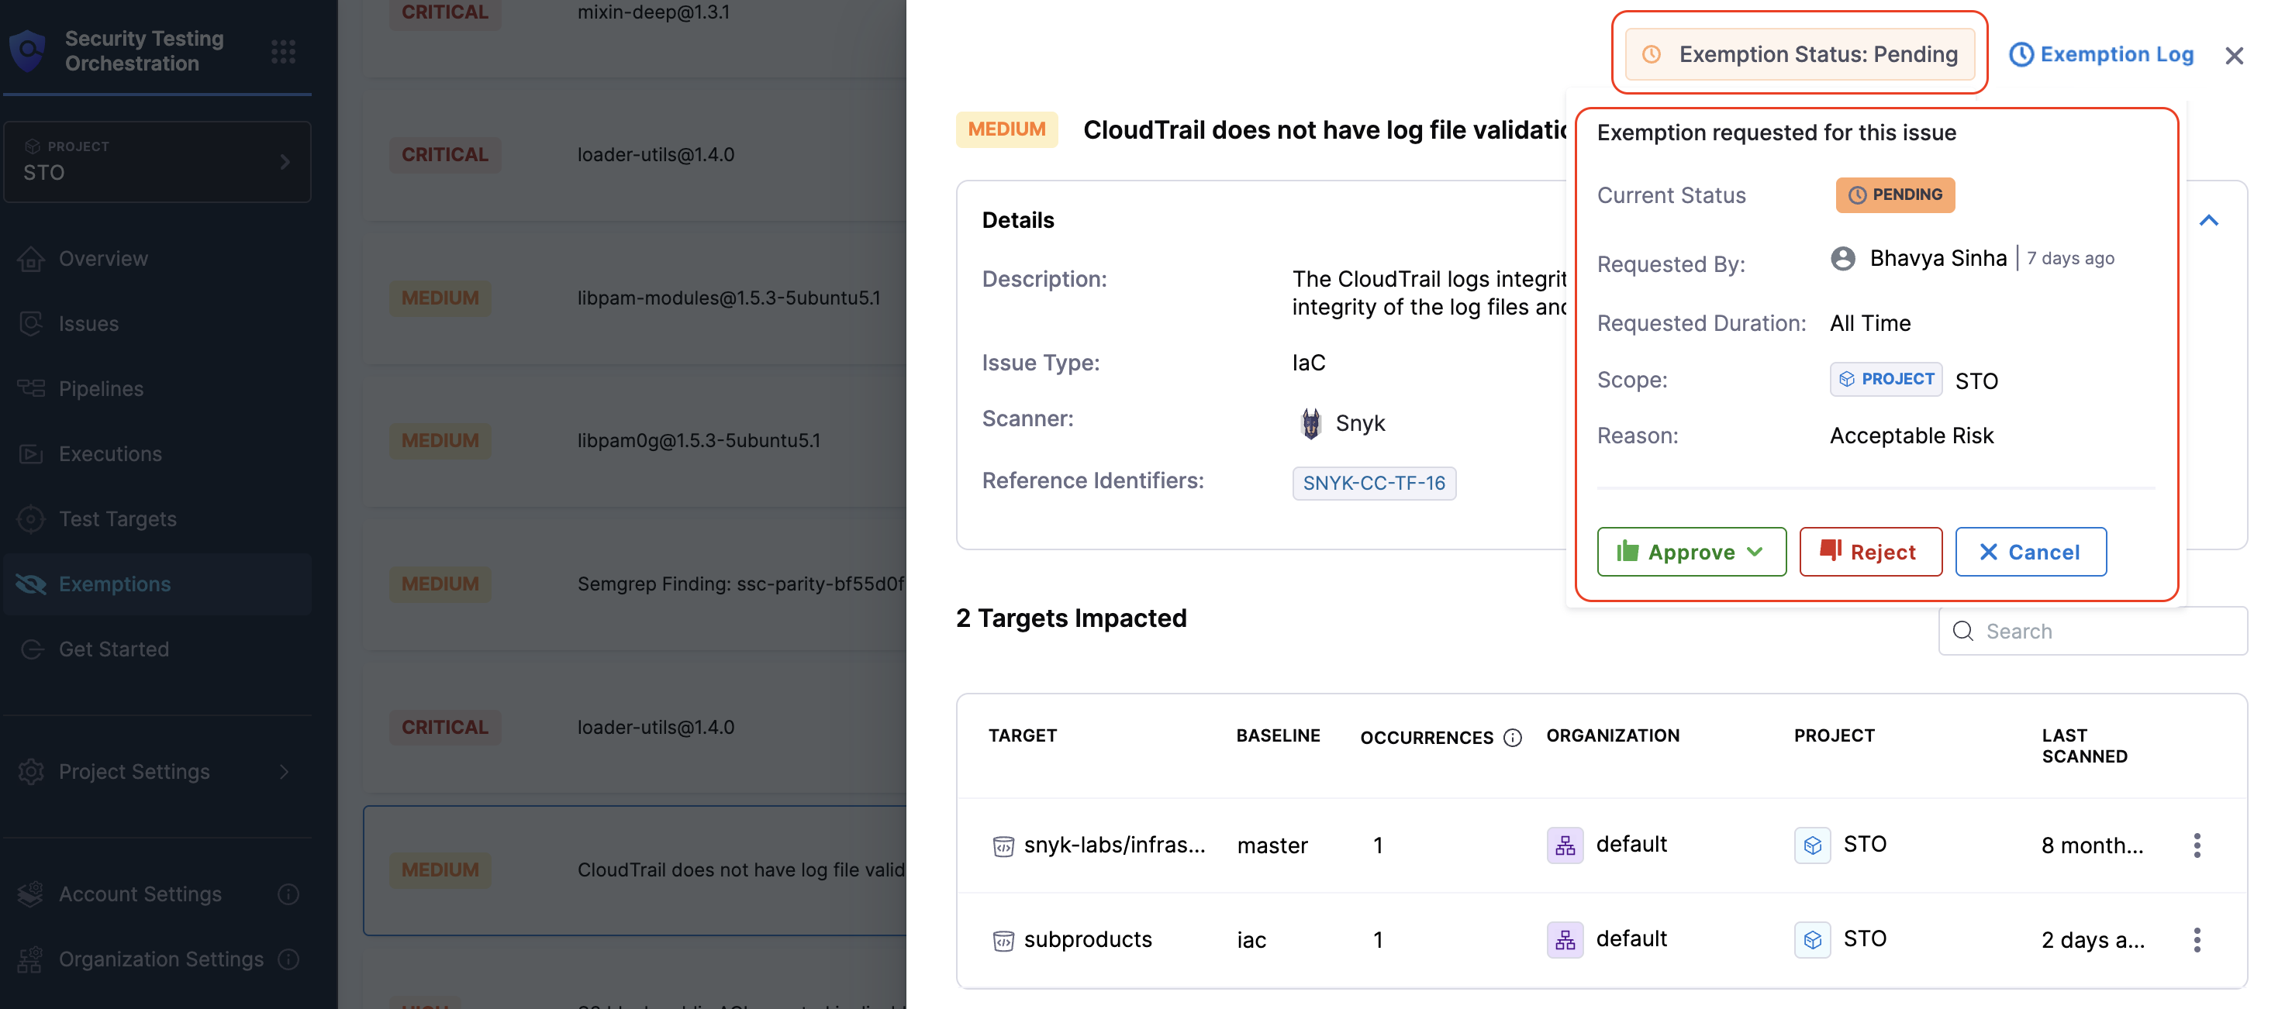
Task: Click the Account Settings info icon
Action: (x=288, y=894)
